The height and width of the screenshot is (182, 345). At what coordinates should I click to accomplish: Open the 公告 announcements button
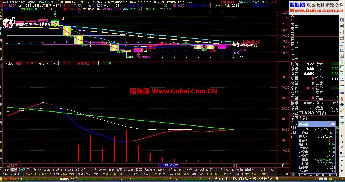[x=231, y=174]
